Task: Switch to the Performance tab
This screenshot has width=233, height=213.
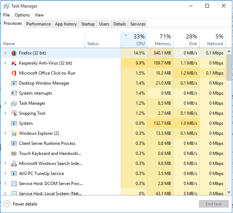Action: pyautogui.click(x=38, y=24)
